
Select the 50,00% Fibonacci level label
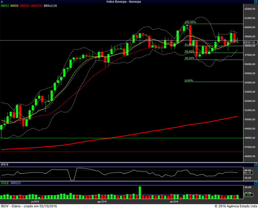pos(190,51)
